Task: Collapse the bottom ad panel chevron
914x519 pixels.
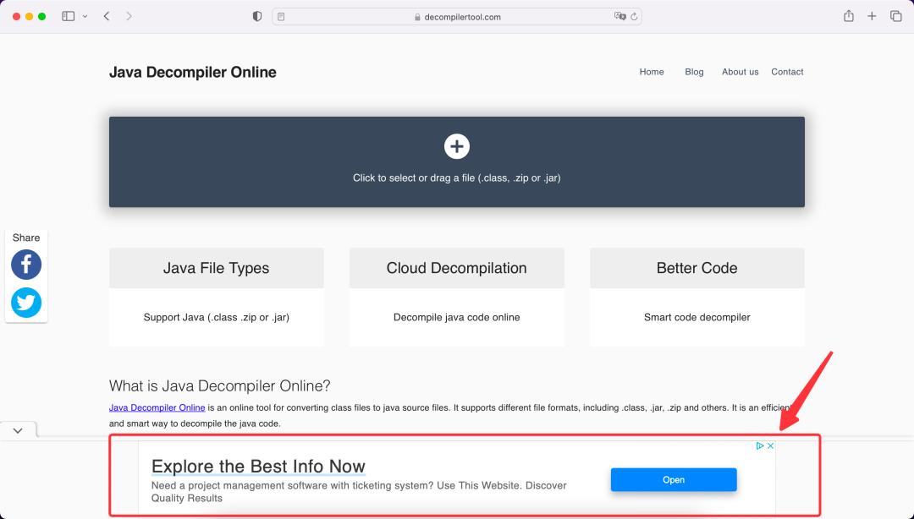Action: 18,430
